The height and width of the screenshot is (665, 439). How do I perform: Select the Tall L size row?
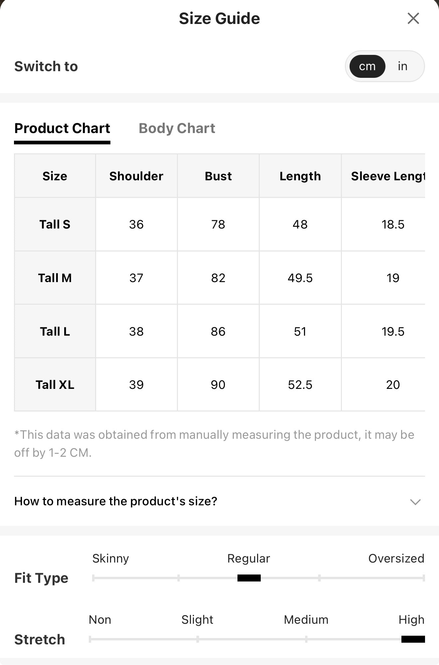pos(219,331)
